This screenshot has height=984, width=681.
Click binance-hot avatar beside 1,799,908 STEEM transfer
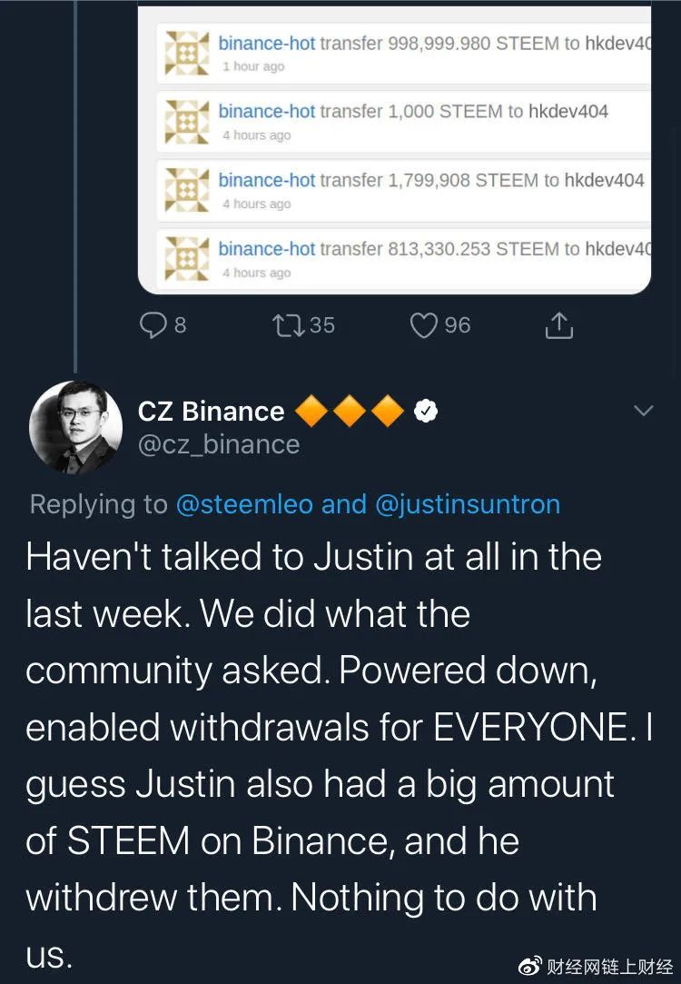pos(186,190)
